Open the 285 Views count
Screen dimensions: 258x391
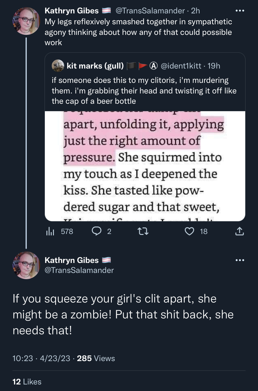coord(96,358)
